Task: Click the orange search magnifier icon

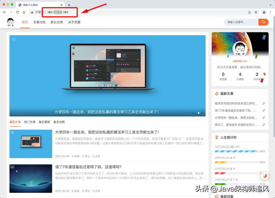Action: tap(263, 22)
